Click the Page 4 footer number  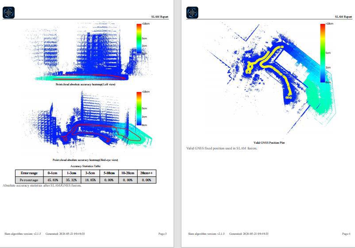pyautogui.click(x=346, y=234)
